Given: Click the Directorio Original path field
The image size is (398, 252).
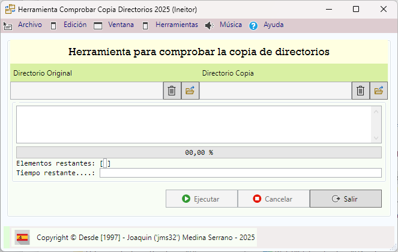Looking at the screenshot, I should 87,91.
